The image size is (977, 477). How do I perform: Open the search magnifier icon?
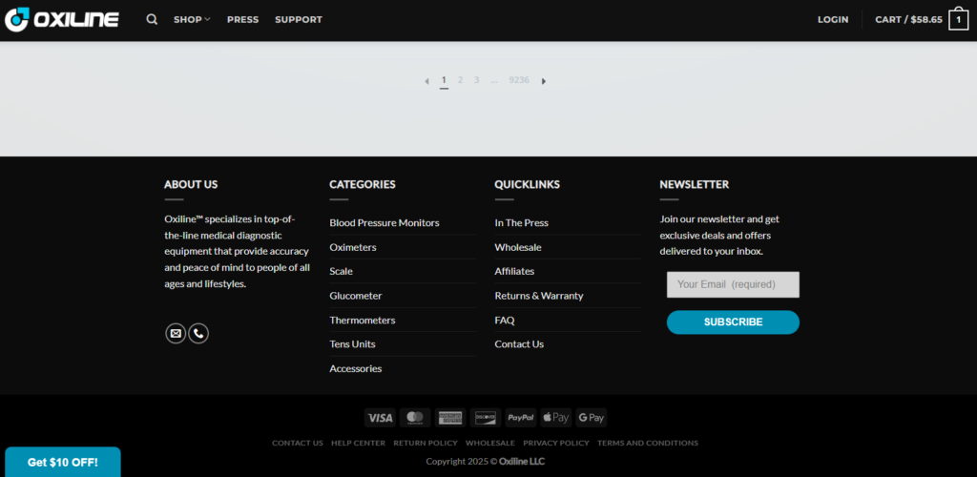[152, 19]
